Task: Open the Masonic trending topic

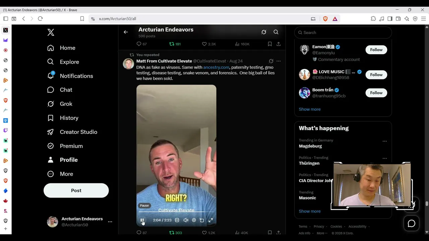Action: [x=307, y=198]
